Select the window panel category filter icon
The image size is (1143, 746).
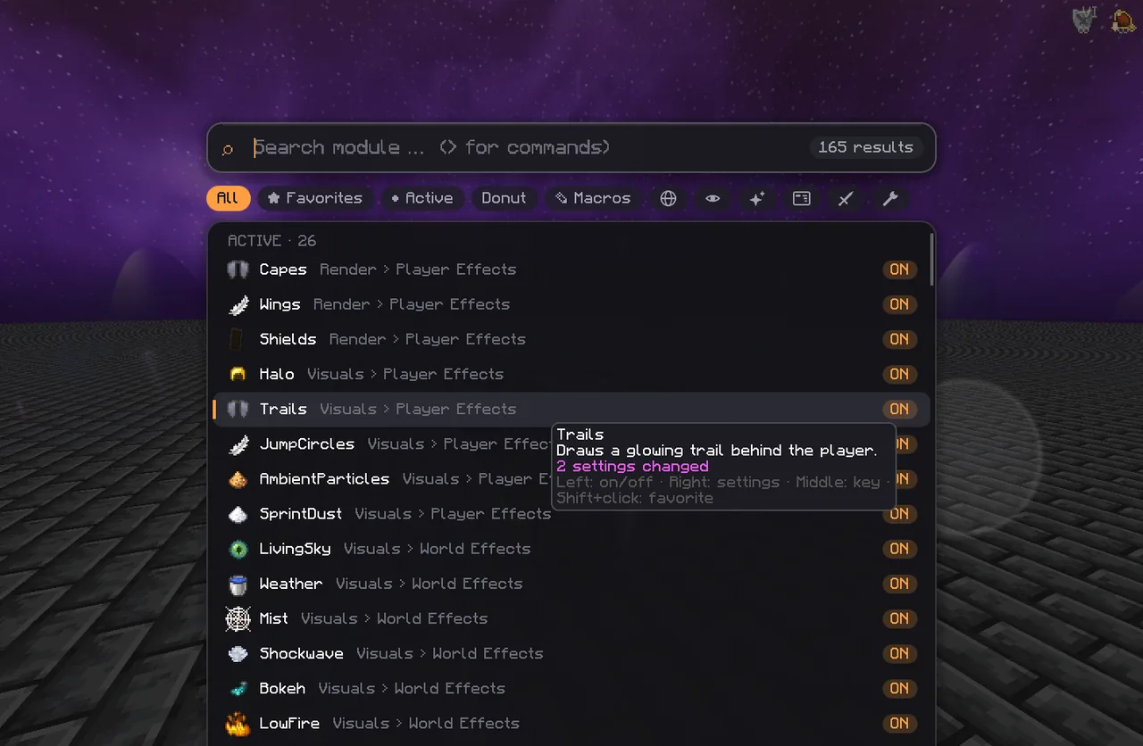pyautogui.click(x=801, y=199)
